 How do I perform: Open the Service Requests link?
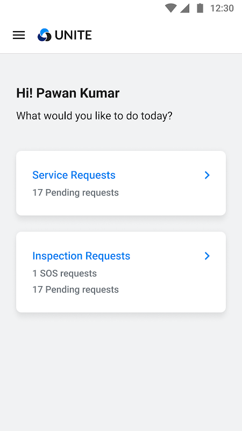point(74,175)
